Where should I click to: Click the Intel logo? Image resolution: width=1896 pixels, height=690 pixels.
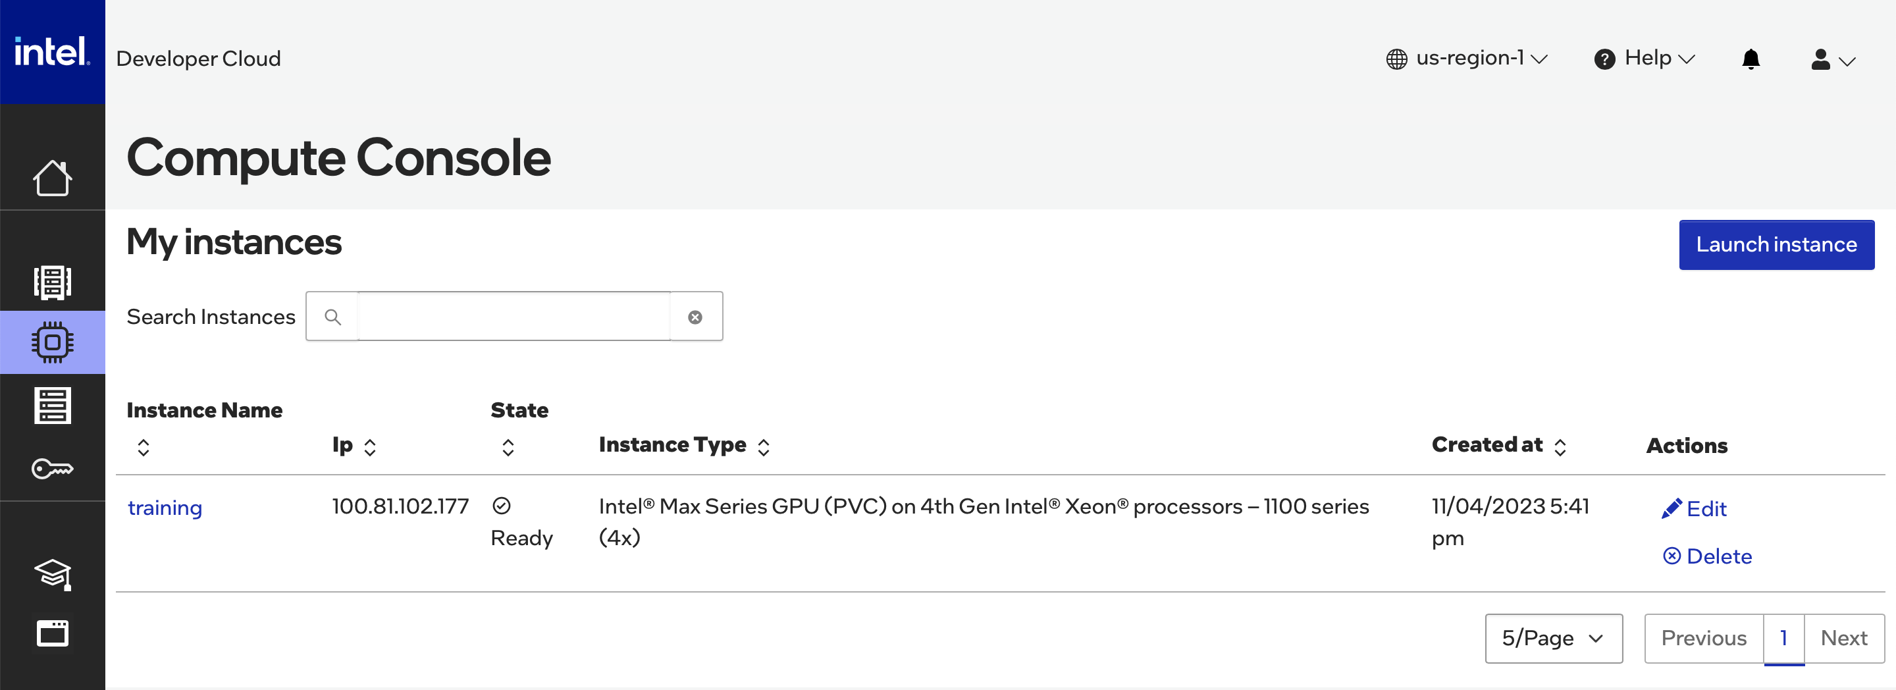coord(51,51)
